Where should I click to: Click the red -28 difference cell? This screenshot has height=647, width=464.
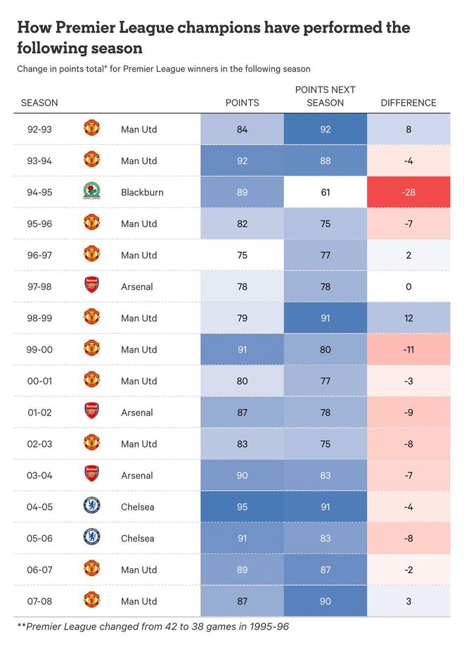click(408, 192)
